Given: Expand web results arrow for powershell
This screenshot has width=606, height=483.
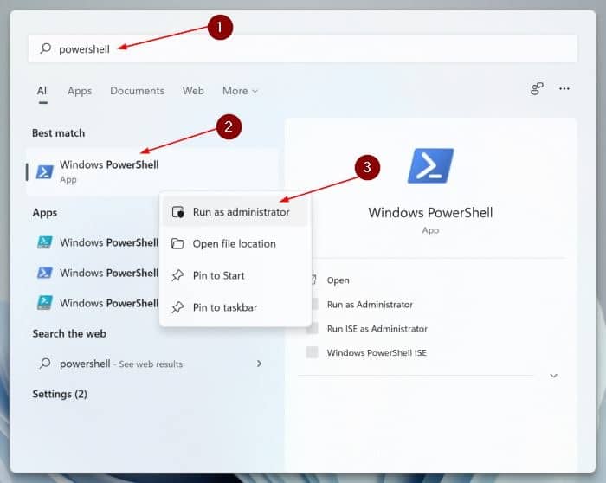Looking at the screenshot, I should click(x=259, y=364).
